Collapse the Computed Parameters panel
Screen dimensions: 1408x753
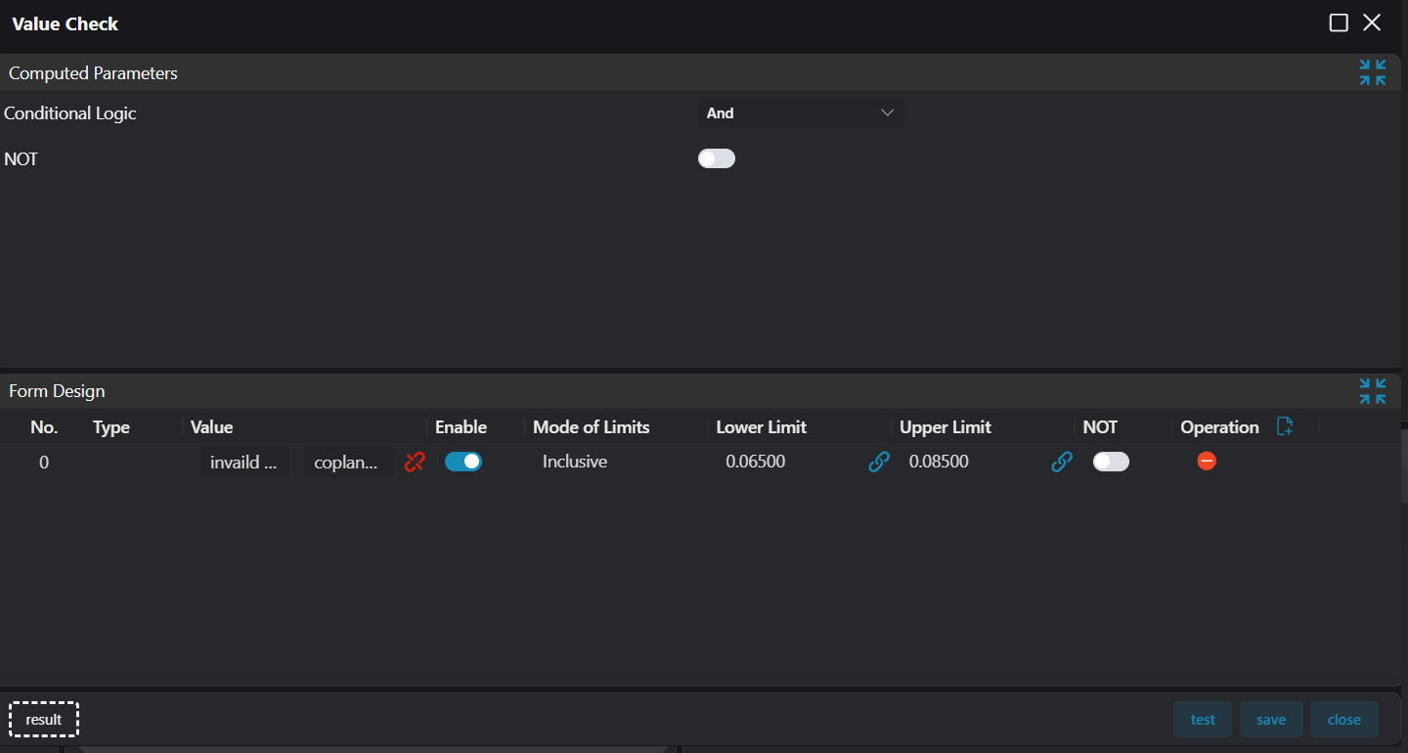click(1372, 72)
